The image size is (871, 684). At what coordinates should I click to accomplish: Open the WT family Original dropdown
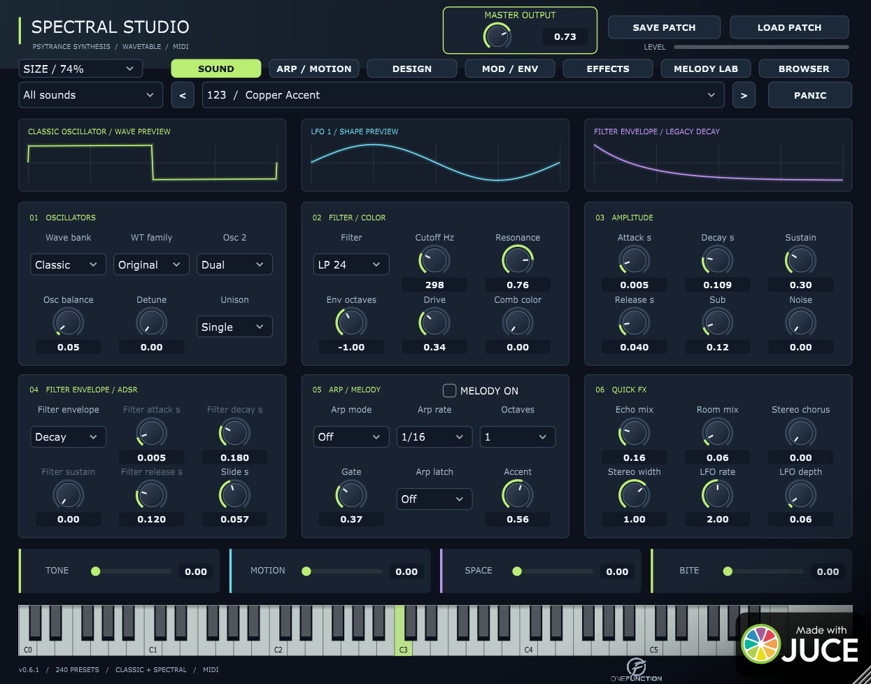coord(152,264)
